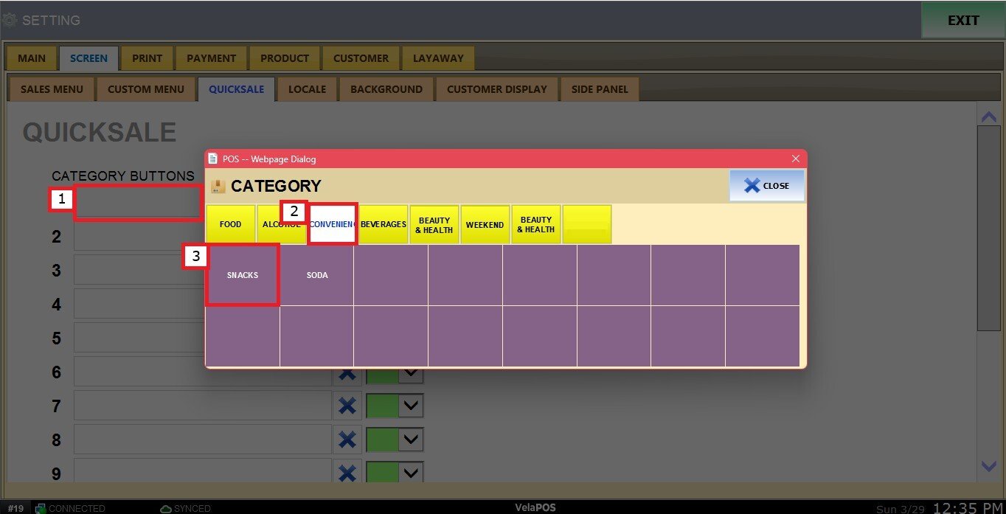Screen dimensions: 1006x514
Task: Choose the SODA subcategory tile
Action: pos(317,275)
